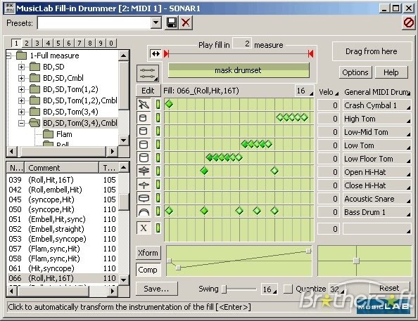Viewport: 418px width, 321px height.
Task: Click the High Tom drum icon
Action: point(144,117)
